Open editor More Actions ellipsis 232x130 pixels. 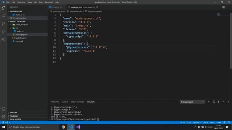(228, 7)
